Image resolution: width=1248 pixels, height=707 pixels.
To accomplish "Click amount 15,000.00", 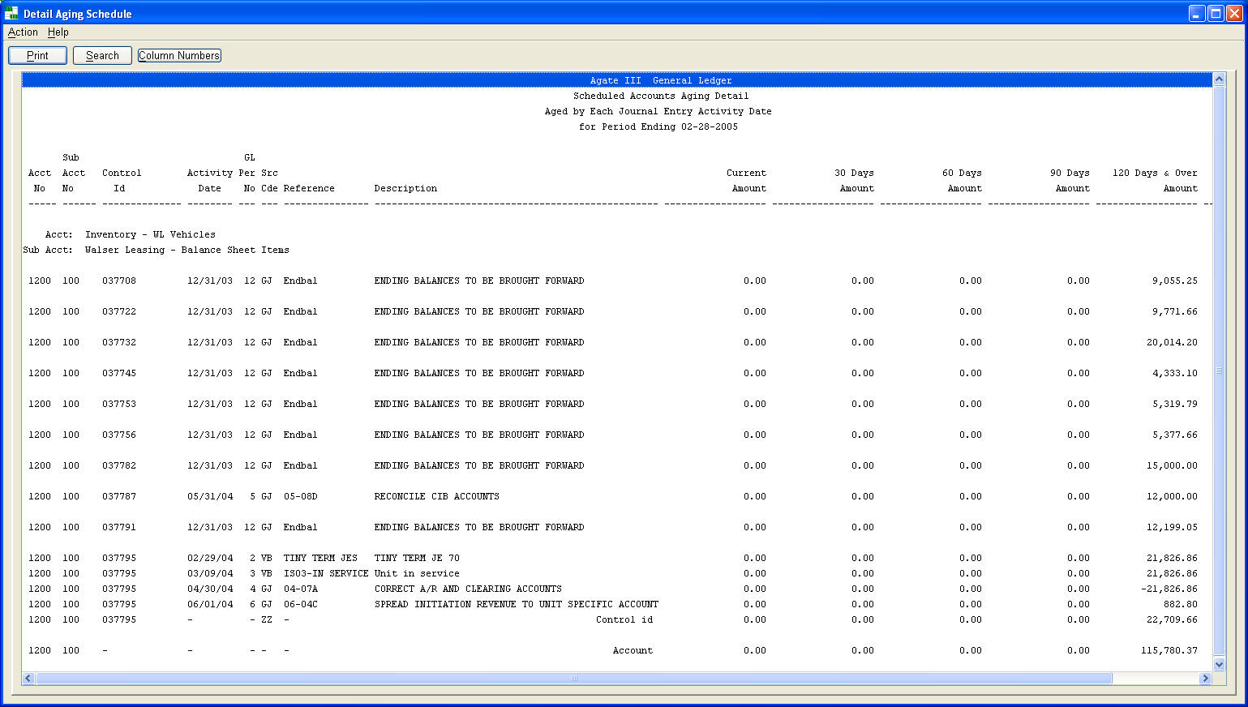I will tap(1172, 465).
